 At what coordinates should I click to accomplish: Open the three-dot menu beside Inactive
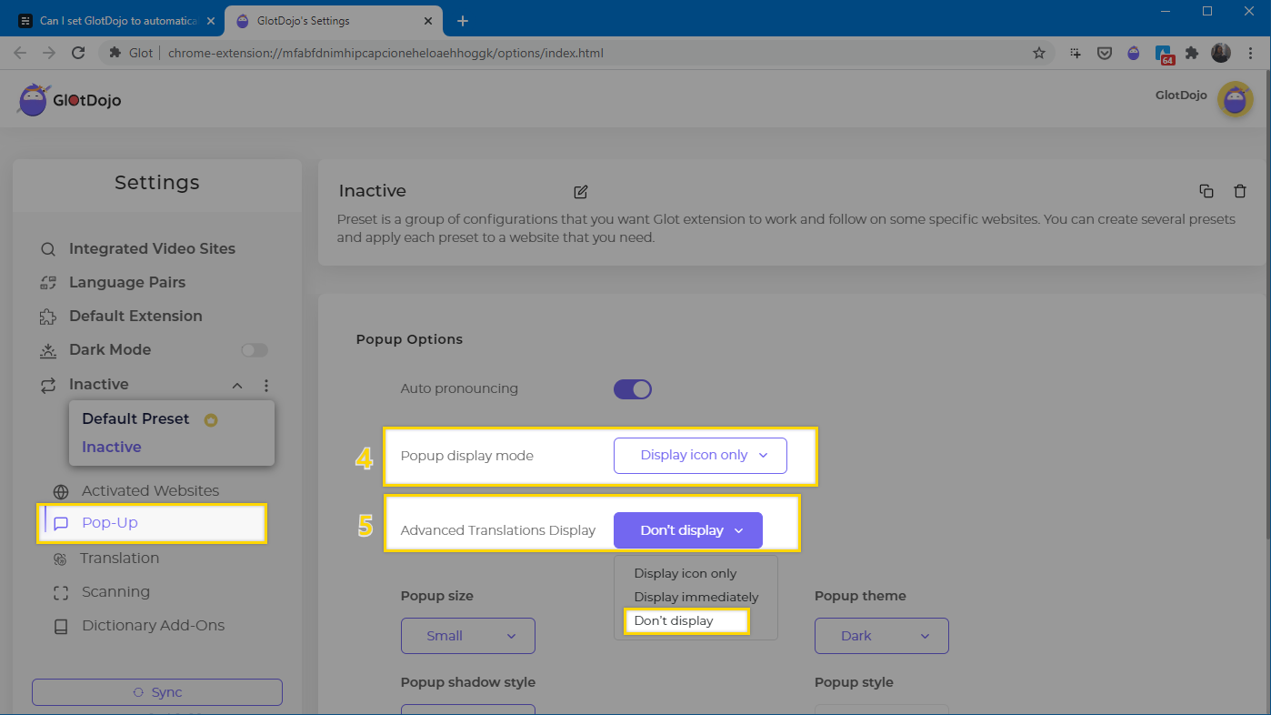(266, 386)
